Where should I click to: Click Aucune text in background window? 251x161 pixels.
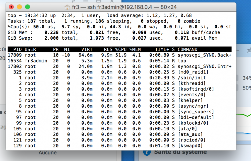(47, 153)
